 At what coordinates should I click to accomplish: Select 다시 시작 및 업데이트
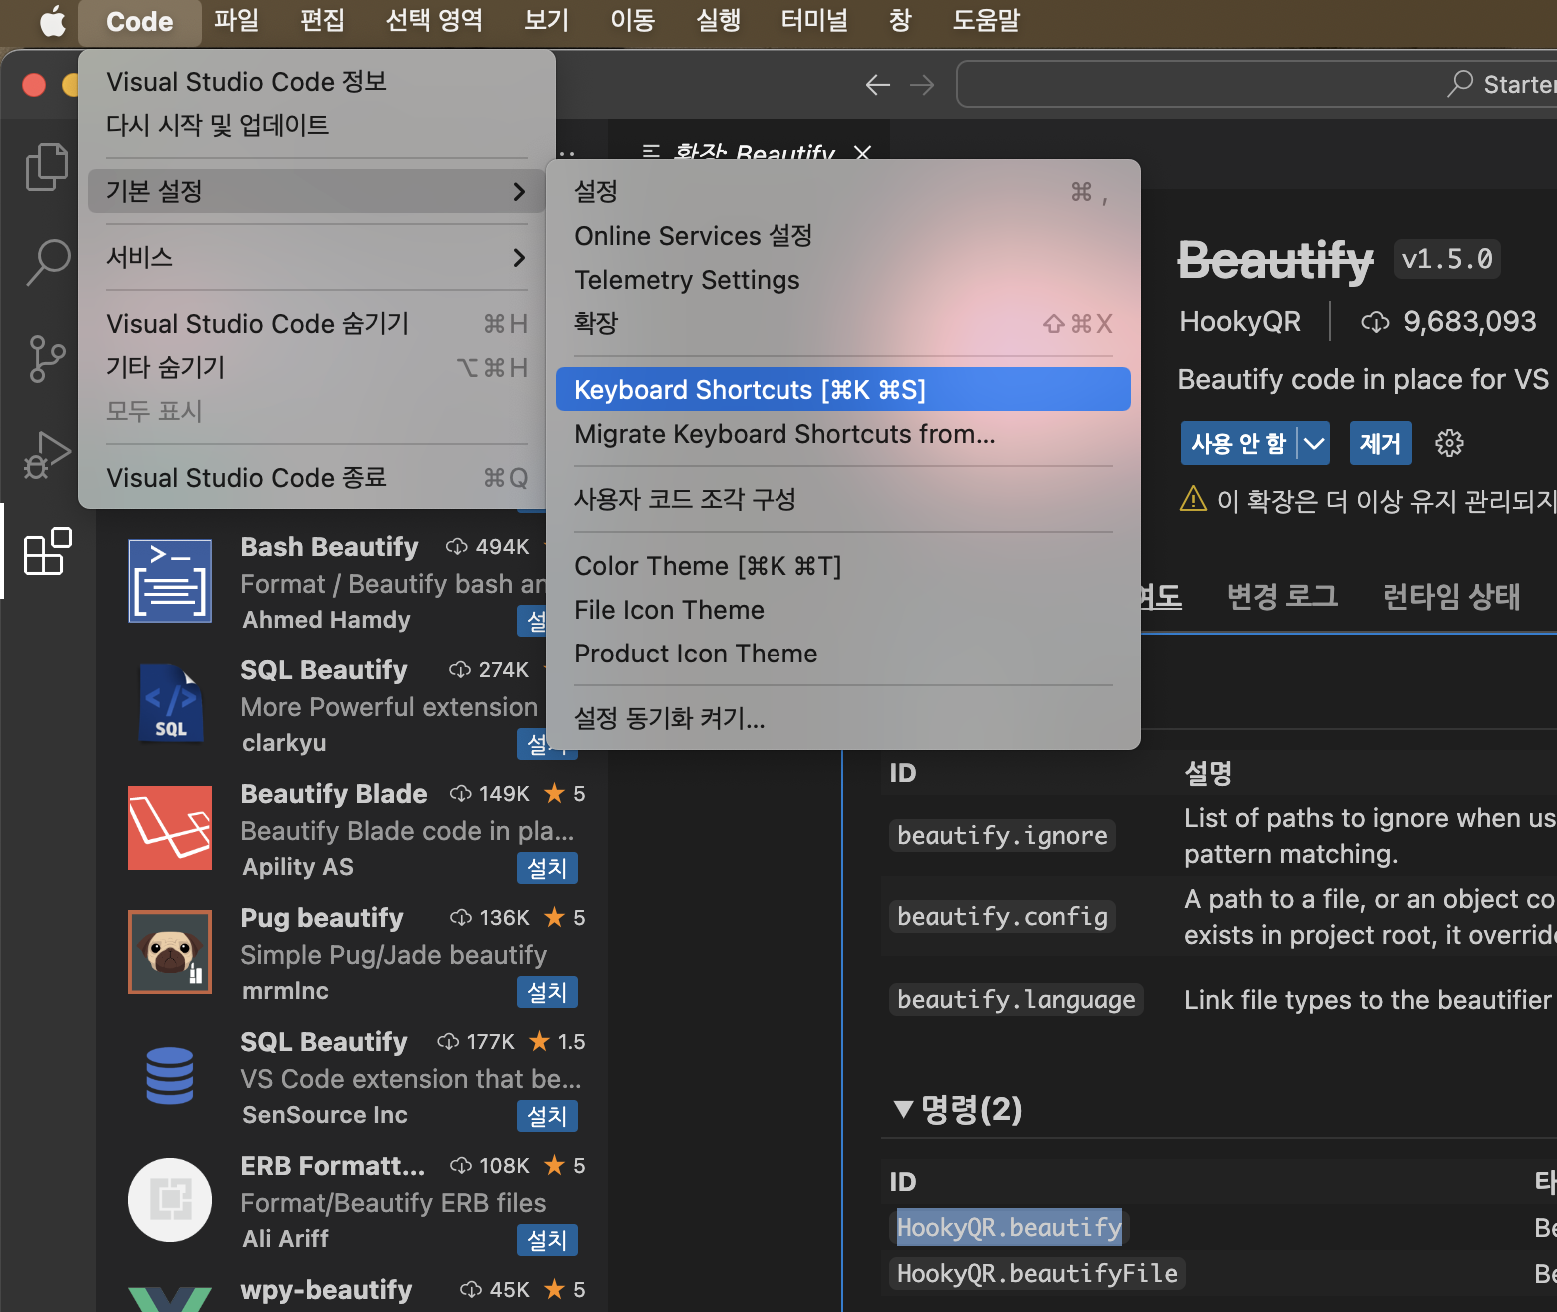pyautogui.click(x=317, y=125)
